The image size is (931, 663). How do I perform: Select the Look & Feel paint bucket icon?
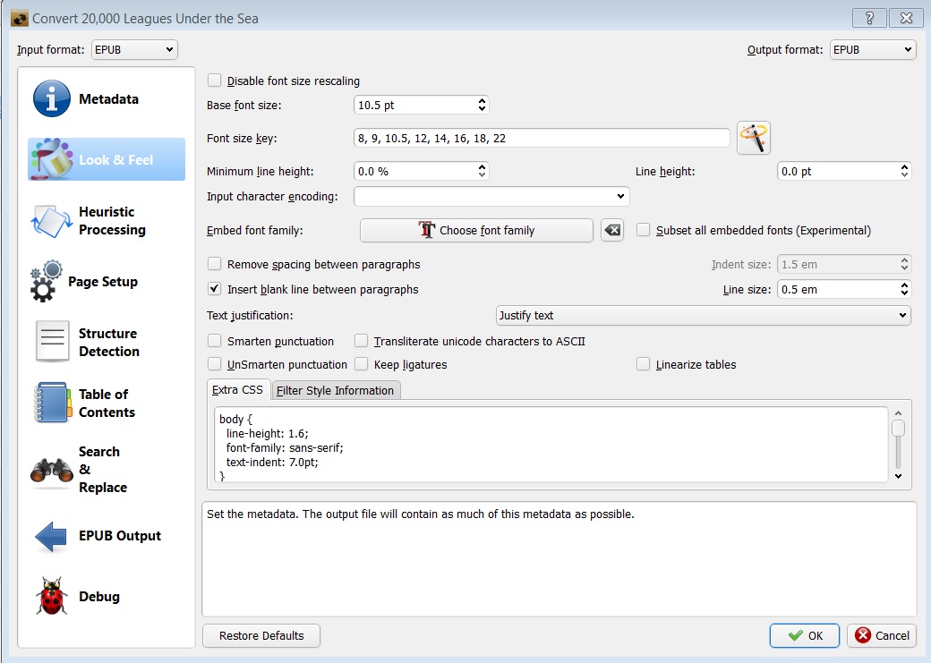(52, 159)
